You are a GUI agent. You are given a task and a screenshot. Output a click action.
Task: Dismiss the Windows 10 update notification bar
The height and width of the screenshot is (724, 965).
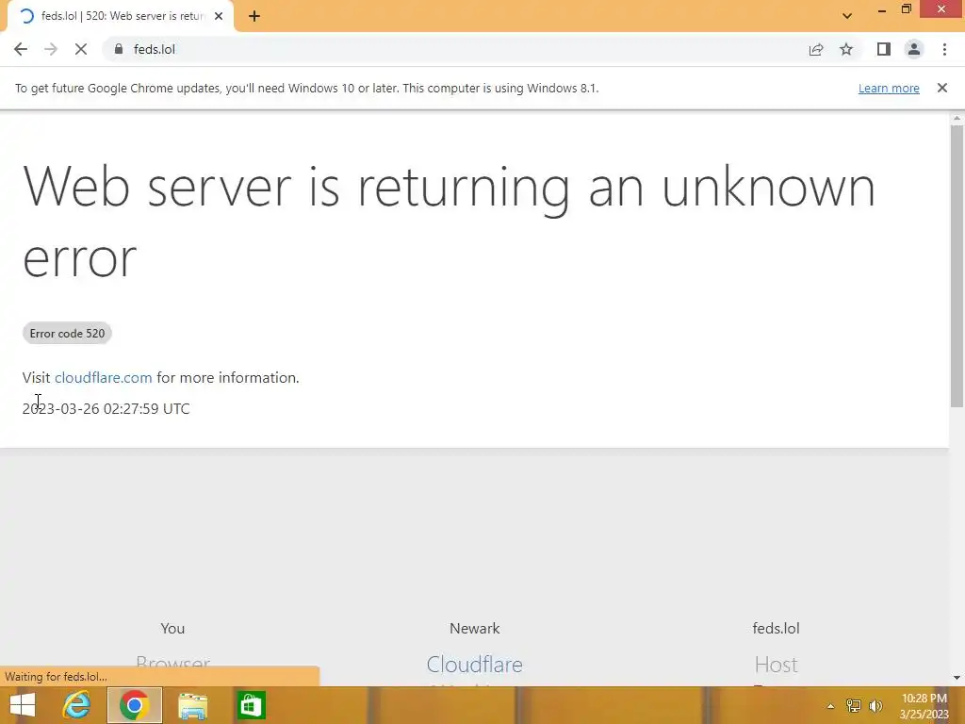click(942, 88)
